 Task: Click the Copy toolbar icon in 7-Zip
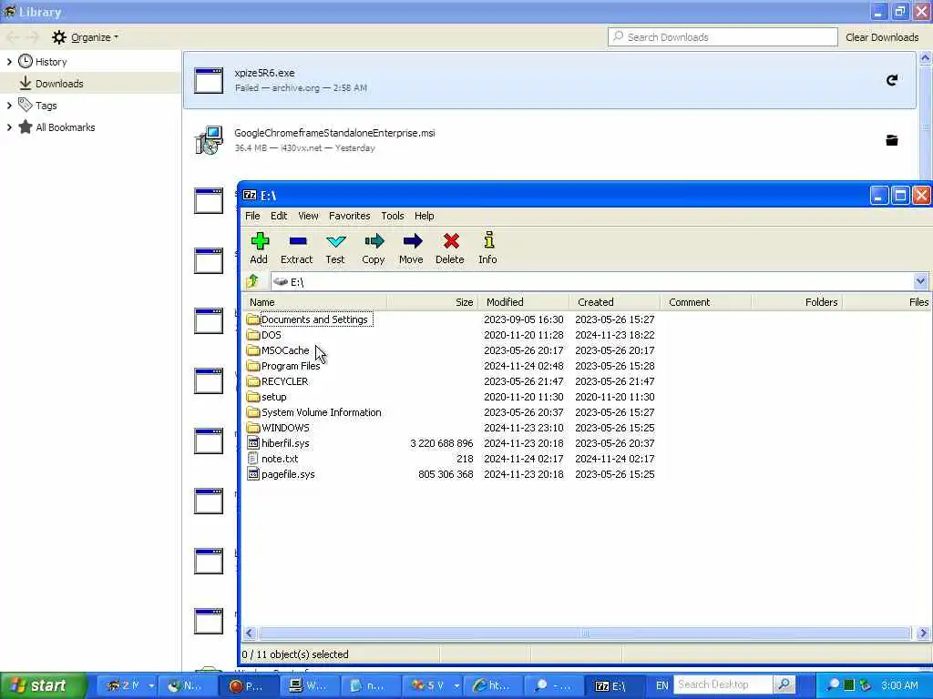pyautogui.click(x=374, y=241)
